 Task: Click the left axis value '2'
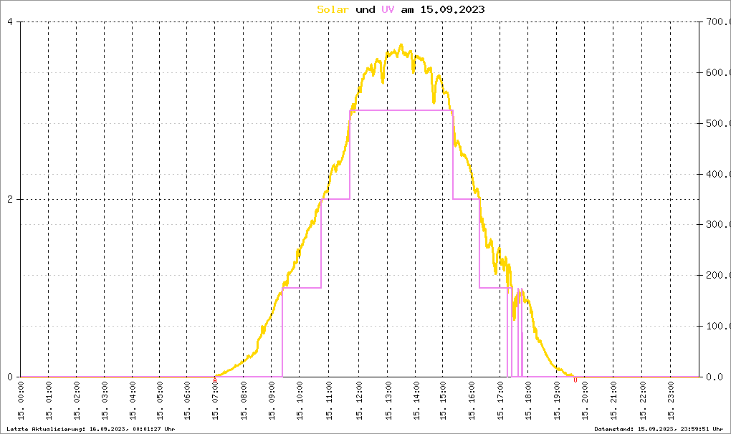click(x=10, y=199)
